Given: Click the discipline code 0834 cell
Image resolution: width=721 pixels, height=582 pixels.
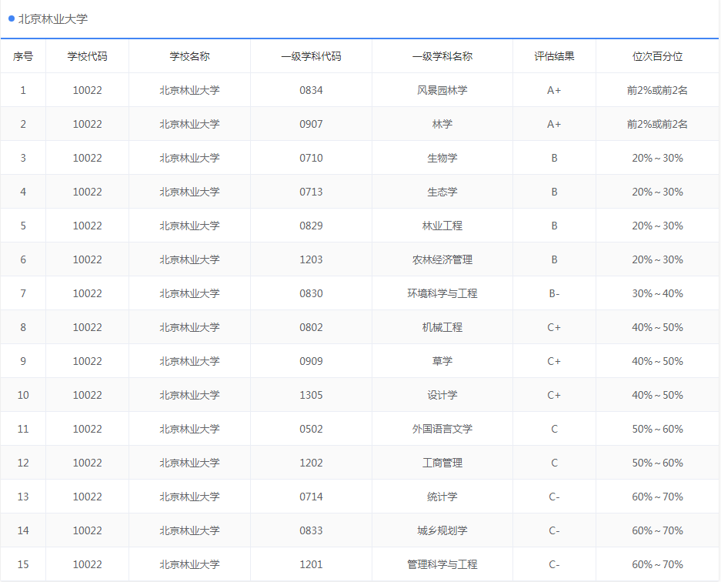Looking at the screenshot, I should 310,90.
